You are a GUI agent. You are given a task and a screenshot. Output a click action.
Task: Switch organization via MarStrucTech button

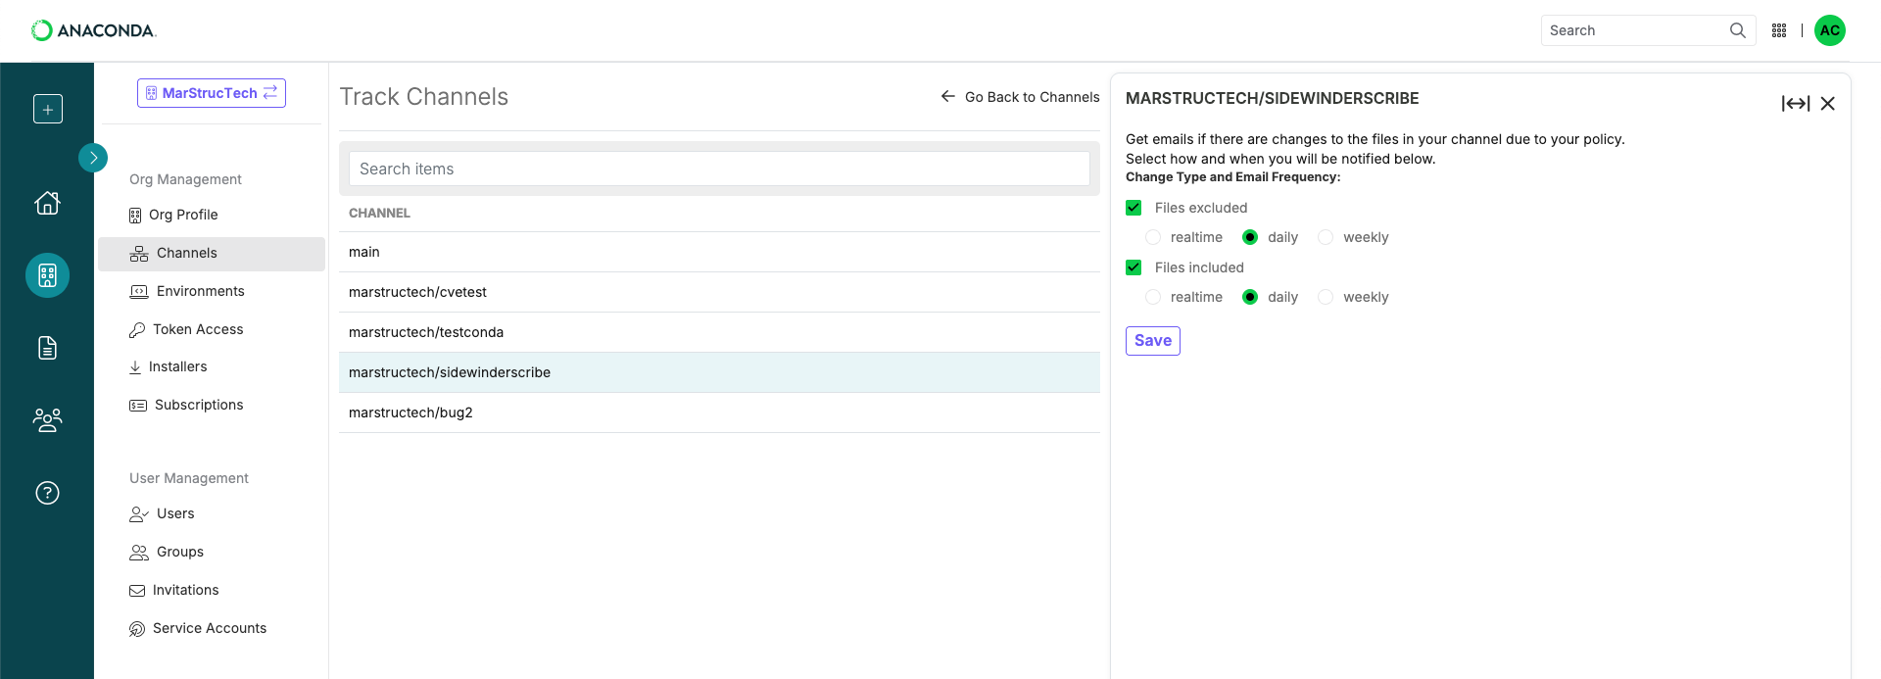click(x=212, y=93)
